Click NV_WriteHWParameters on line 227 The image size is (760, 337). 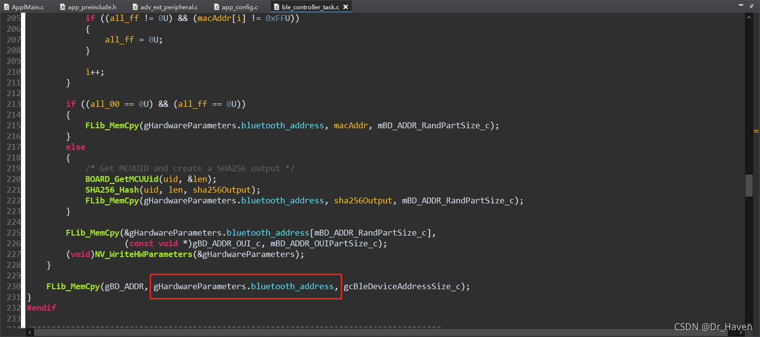pos(144,254)
